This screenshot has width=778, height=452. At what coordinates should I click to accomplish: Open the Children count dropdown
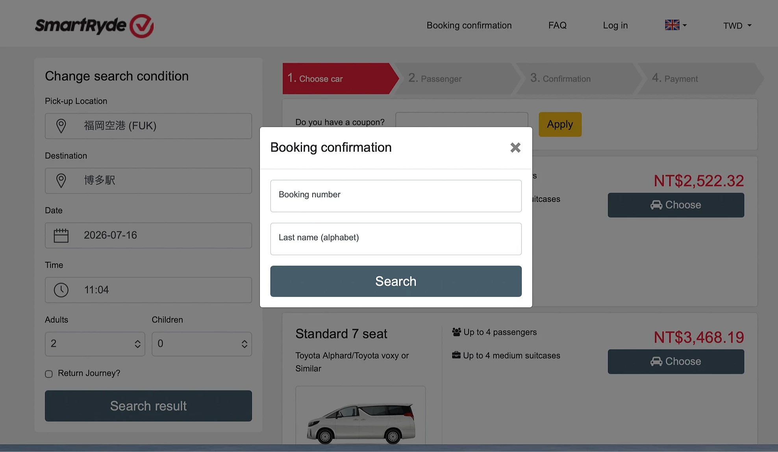coord(202,344)
